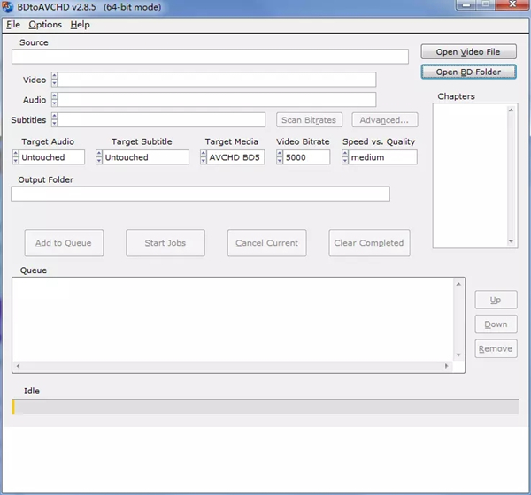Viewport: 531px width, 495px height.
Task: Click the Audio track spinner arrows
Action: coord(54,100)
